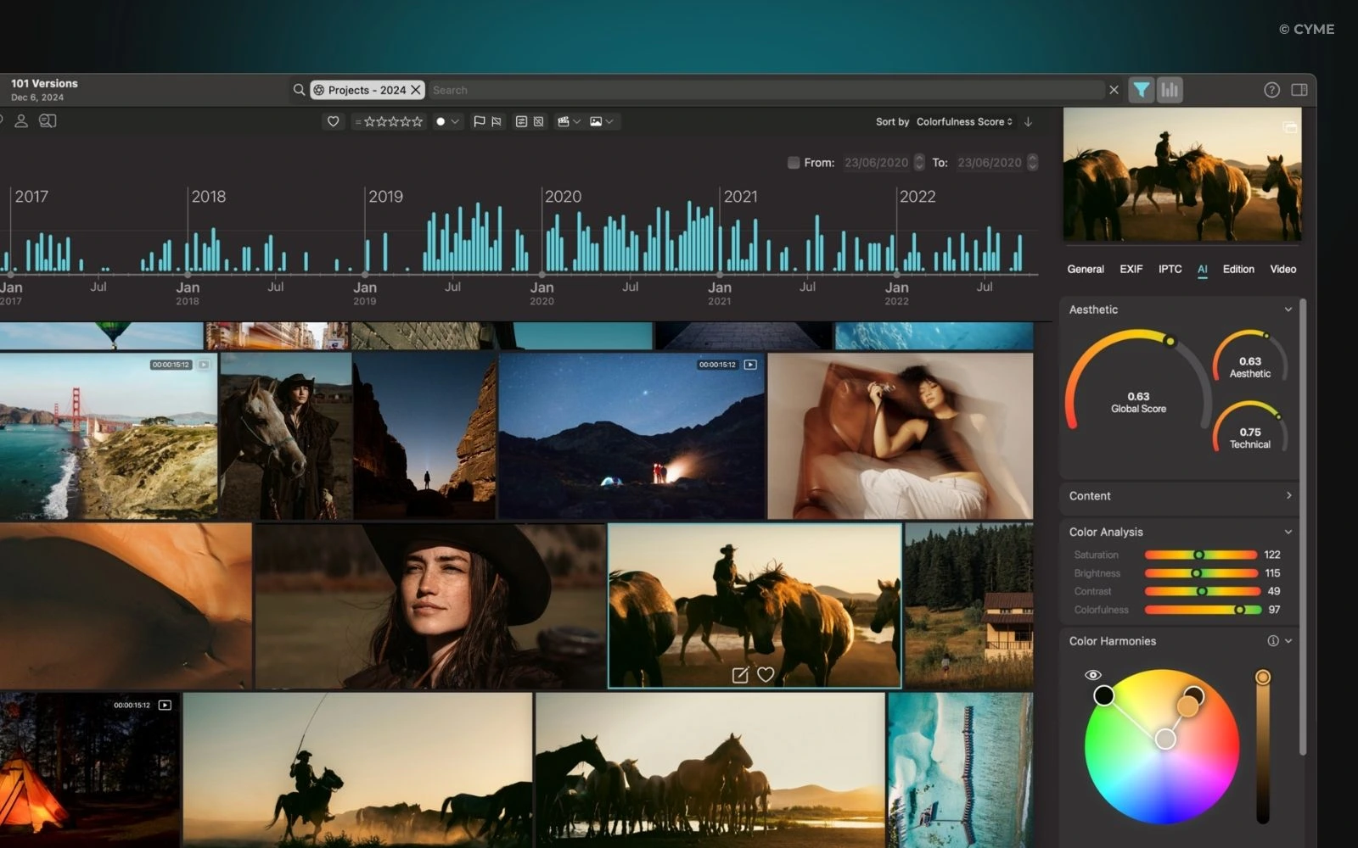Viewport: 1358px width, 848px height.
Task: Open the image type filter dropdown
Action: click(x=601, y=121)
